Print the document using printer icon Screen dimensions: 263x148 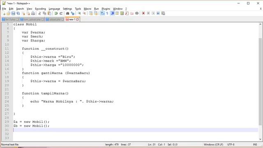click(x=33, y=14)
